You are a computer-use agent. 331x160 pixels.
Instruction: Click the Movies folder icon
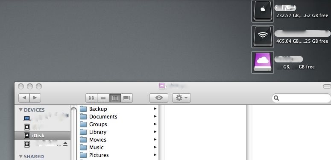pyautogui.click(x=83, y=140)
